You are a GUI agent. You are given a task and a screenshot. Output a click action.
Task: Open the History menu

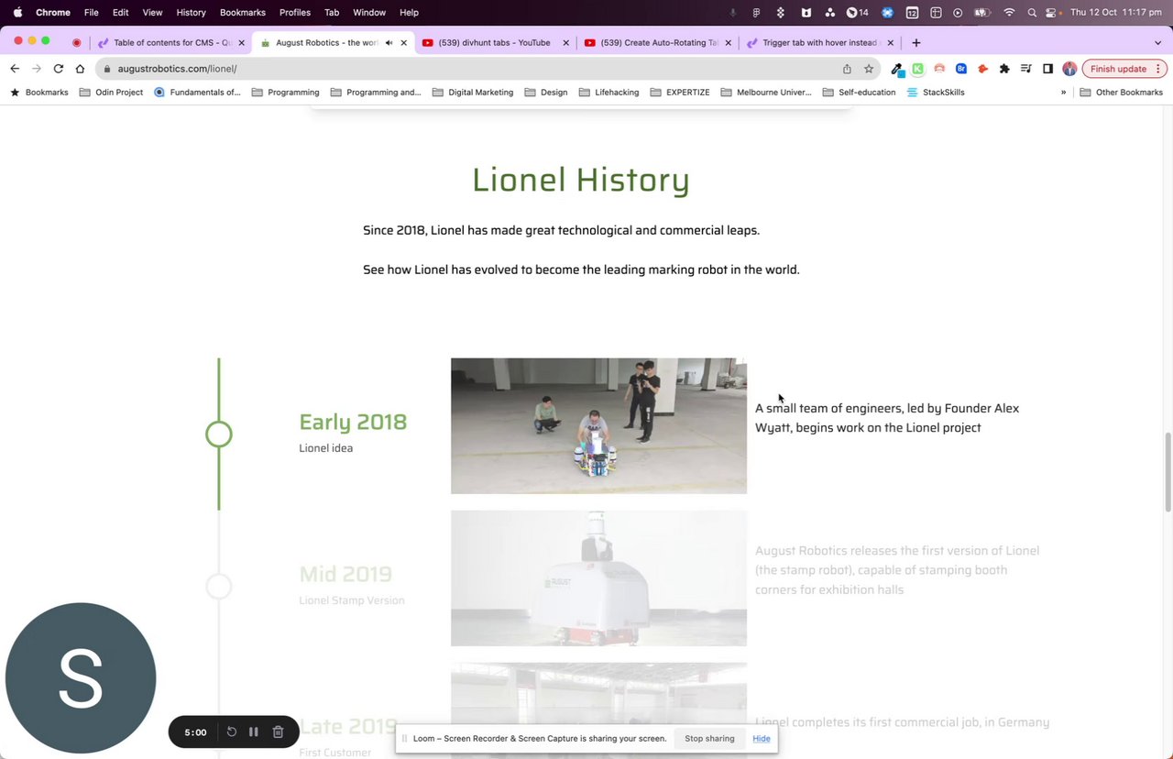(x=191, y=13)
